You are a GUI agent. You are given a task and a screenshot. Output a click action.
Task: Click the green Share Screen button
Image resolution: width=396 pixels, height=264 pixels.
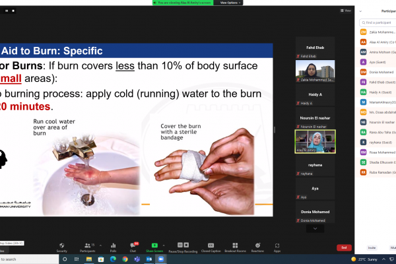pos(154,247)
